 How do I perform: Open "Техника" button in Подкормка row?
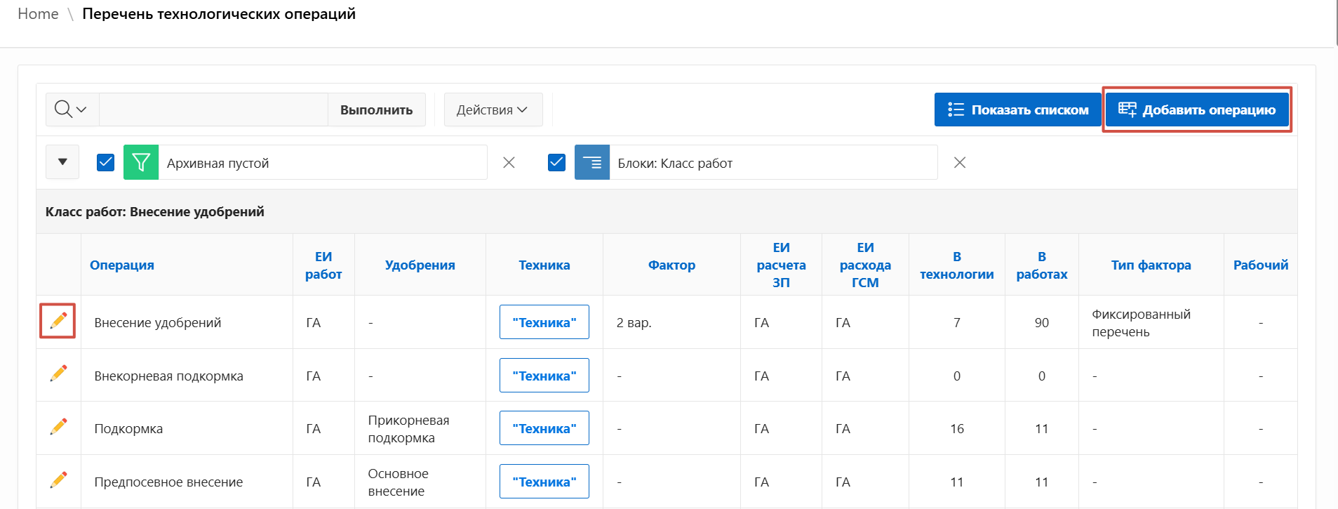[x=544, y=428]
